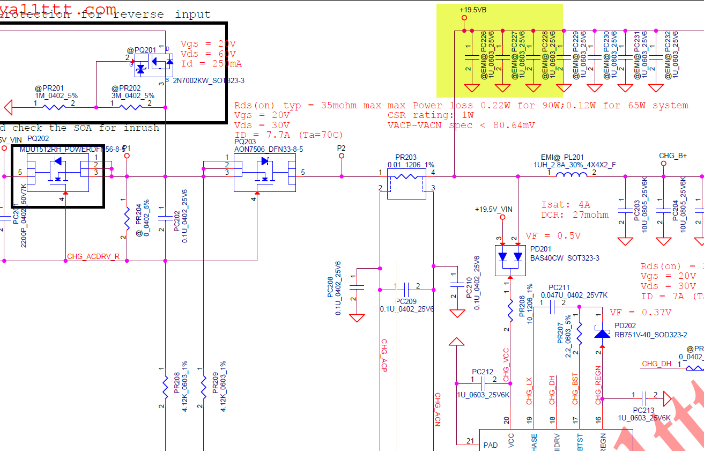Click the PC212 capacitor label
The height and width of the screenshot is (451, 704).
point(483,371)
